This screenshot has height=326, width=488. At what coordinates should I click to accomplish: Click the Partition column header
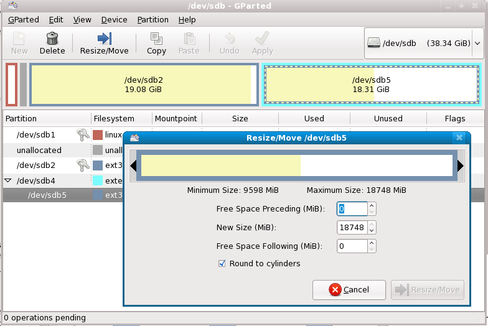(x=47, y=118)
